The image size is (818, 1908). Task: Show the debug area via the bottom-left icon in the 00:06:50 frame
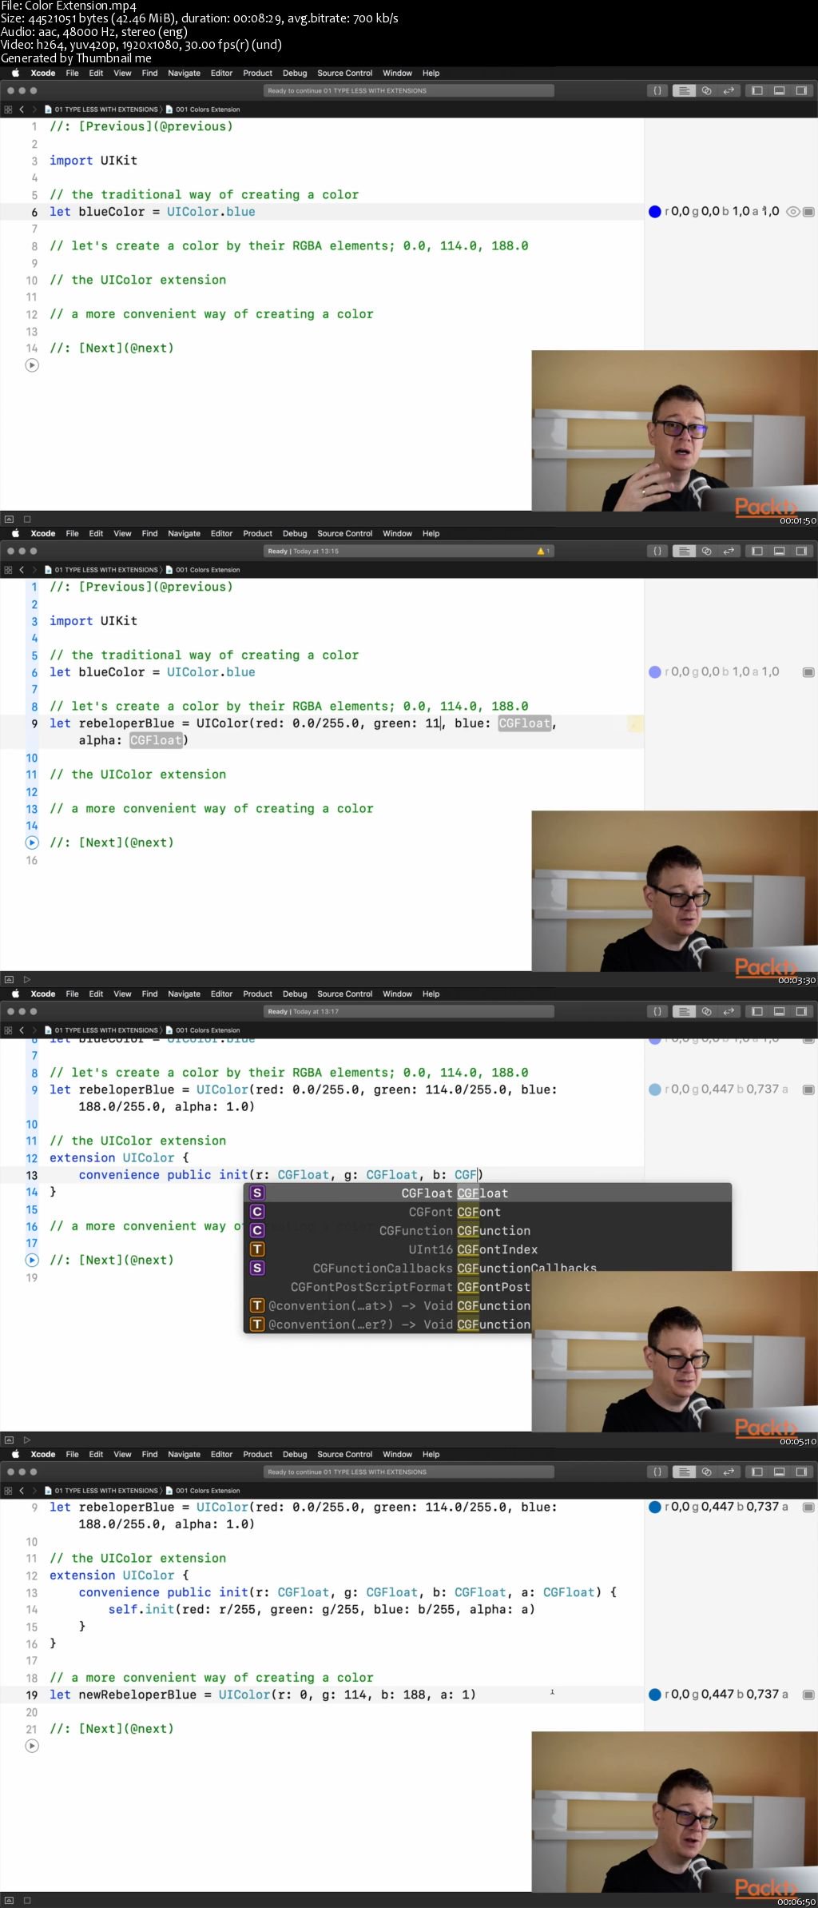10,1900
